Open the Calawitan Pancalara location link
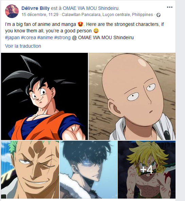 pyautogui.click(x=107, y=15)
